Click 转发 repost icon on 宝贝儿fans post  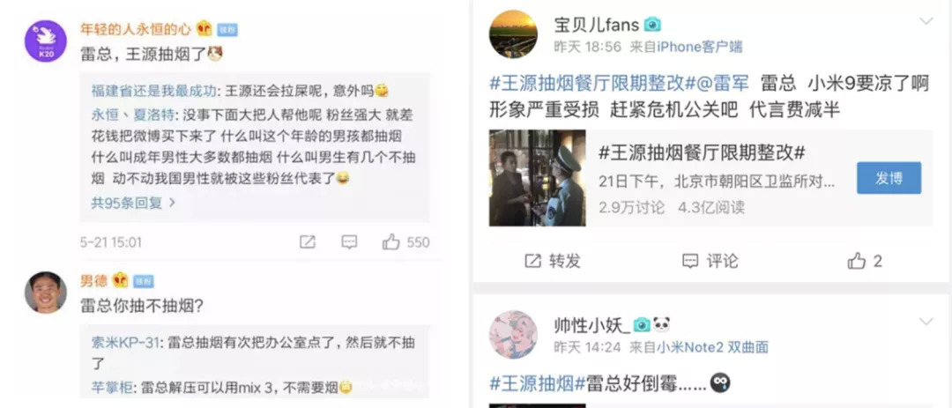pyautogui.click(x=532, y=261)
